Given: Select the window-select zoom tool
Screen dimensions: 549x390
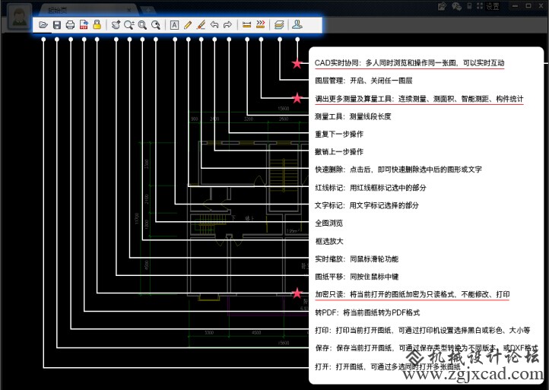Looking at the screenshot, I should click(142, 25).
